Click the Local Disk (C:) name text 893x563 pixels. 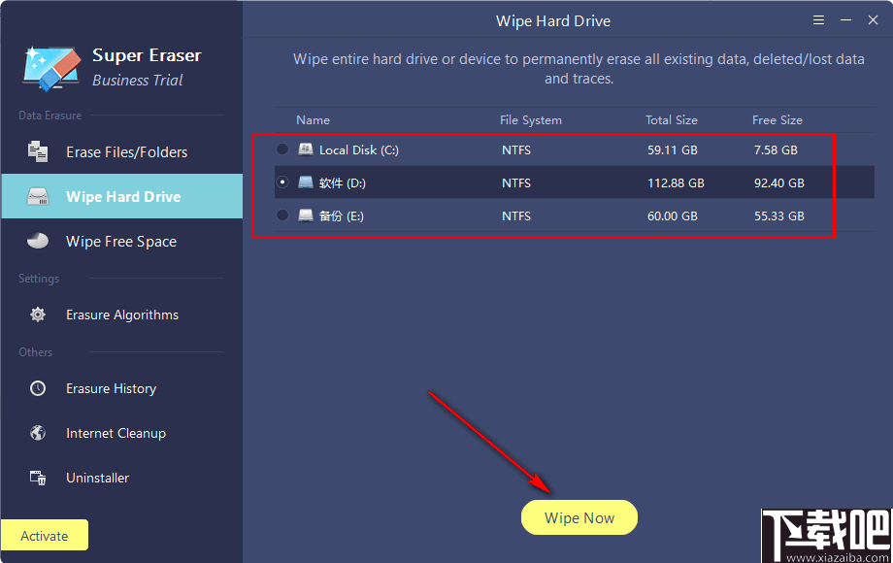359,150
